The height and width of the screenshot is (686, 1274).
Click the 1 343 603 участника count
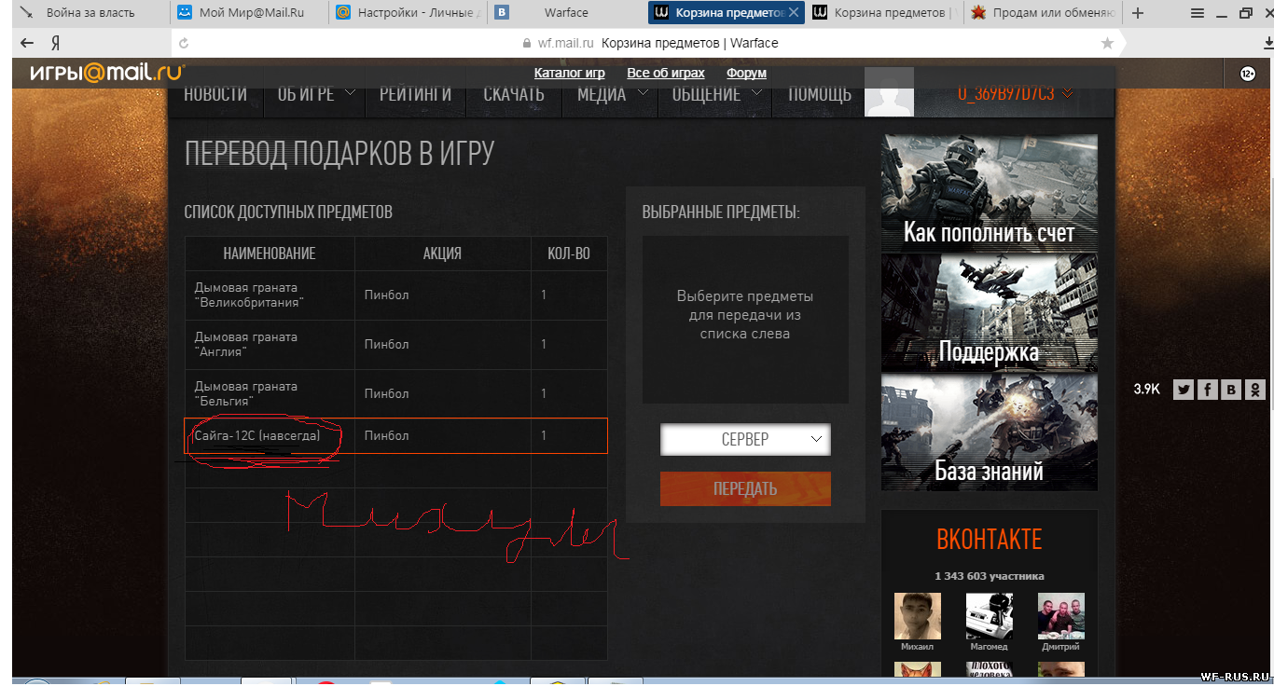(x=989, y=576)
